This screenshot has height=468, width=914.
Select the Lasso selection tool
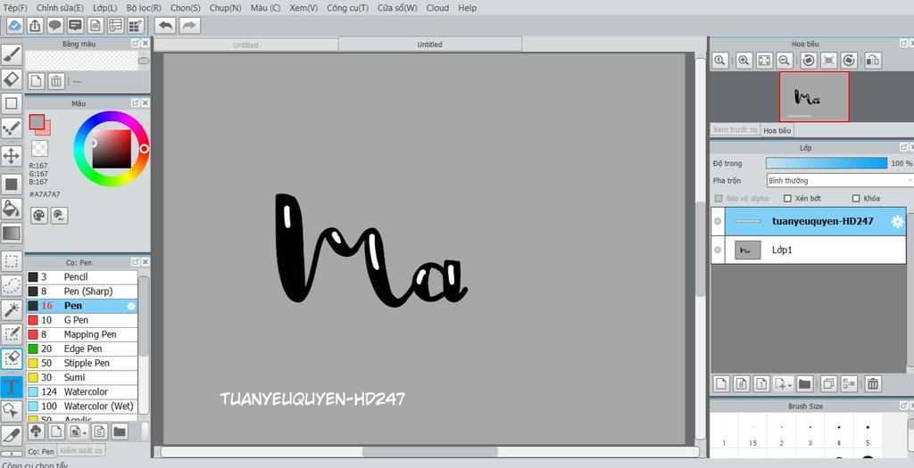pyautogui.click(x=12, y=285)
